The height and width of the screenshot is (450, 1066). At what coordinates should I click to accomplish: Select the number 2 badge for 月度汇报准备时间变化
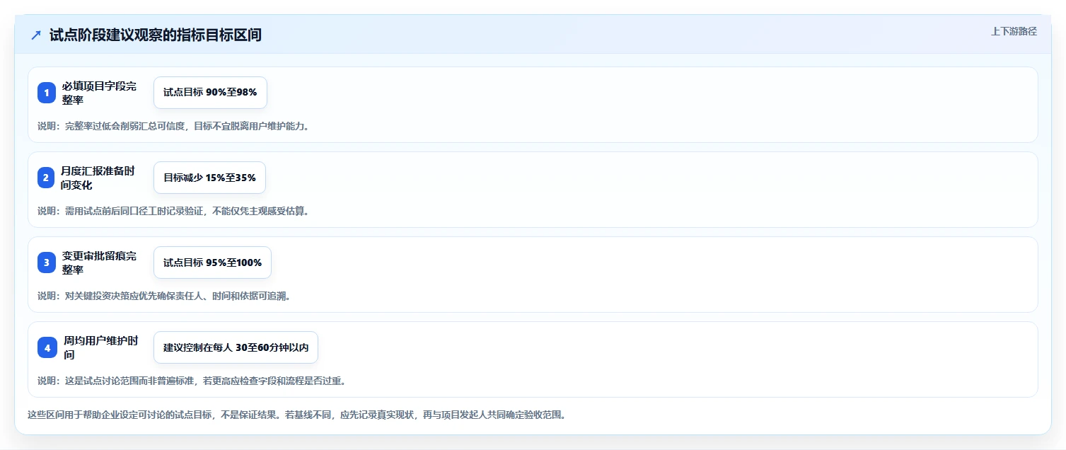[47, 178]
